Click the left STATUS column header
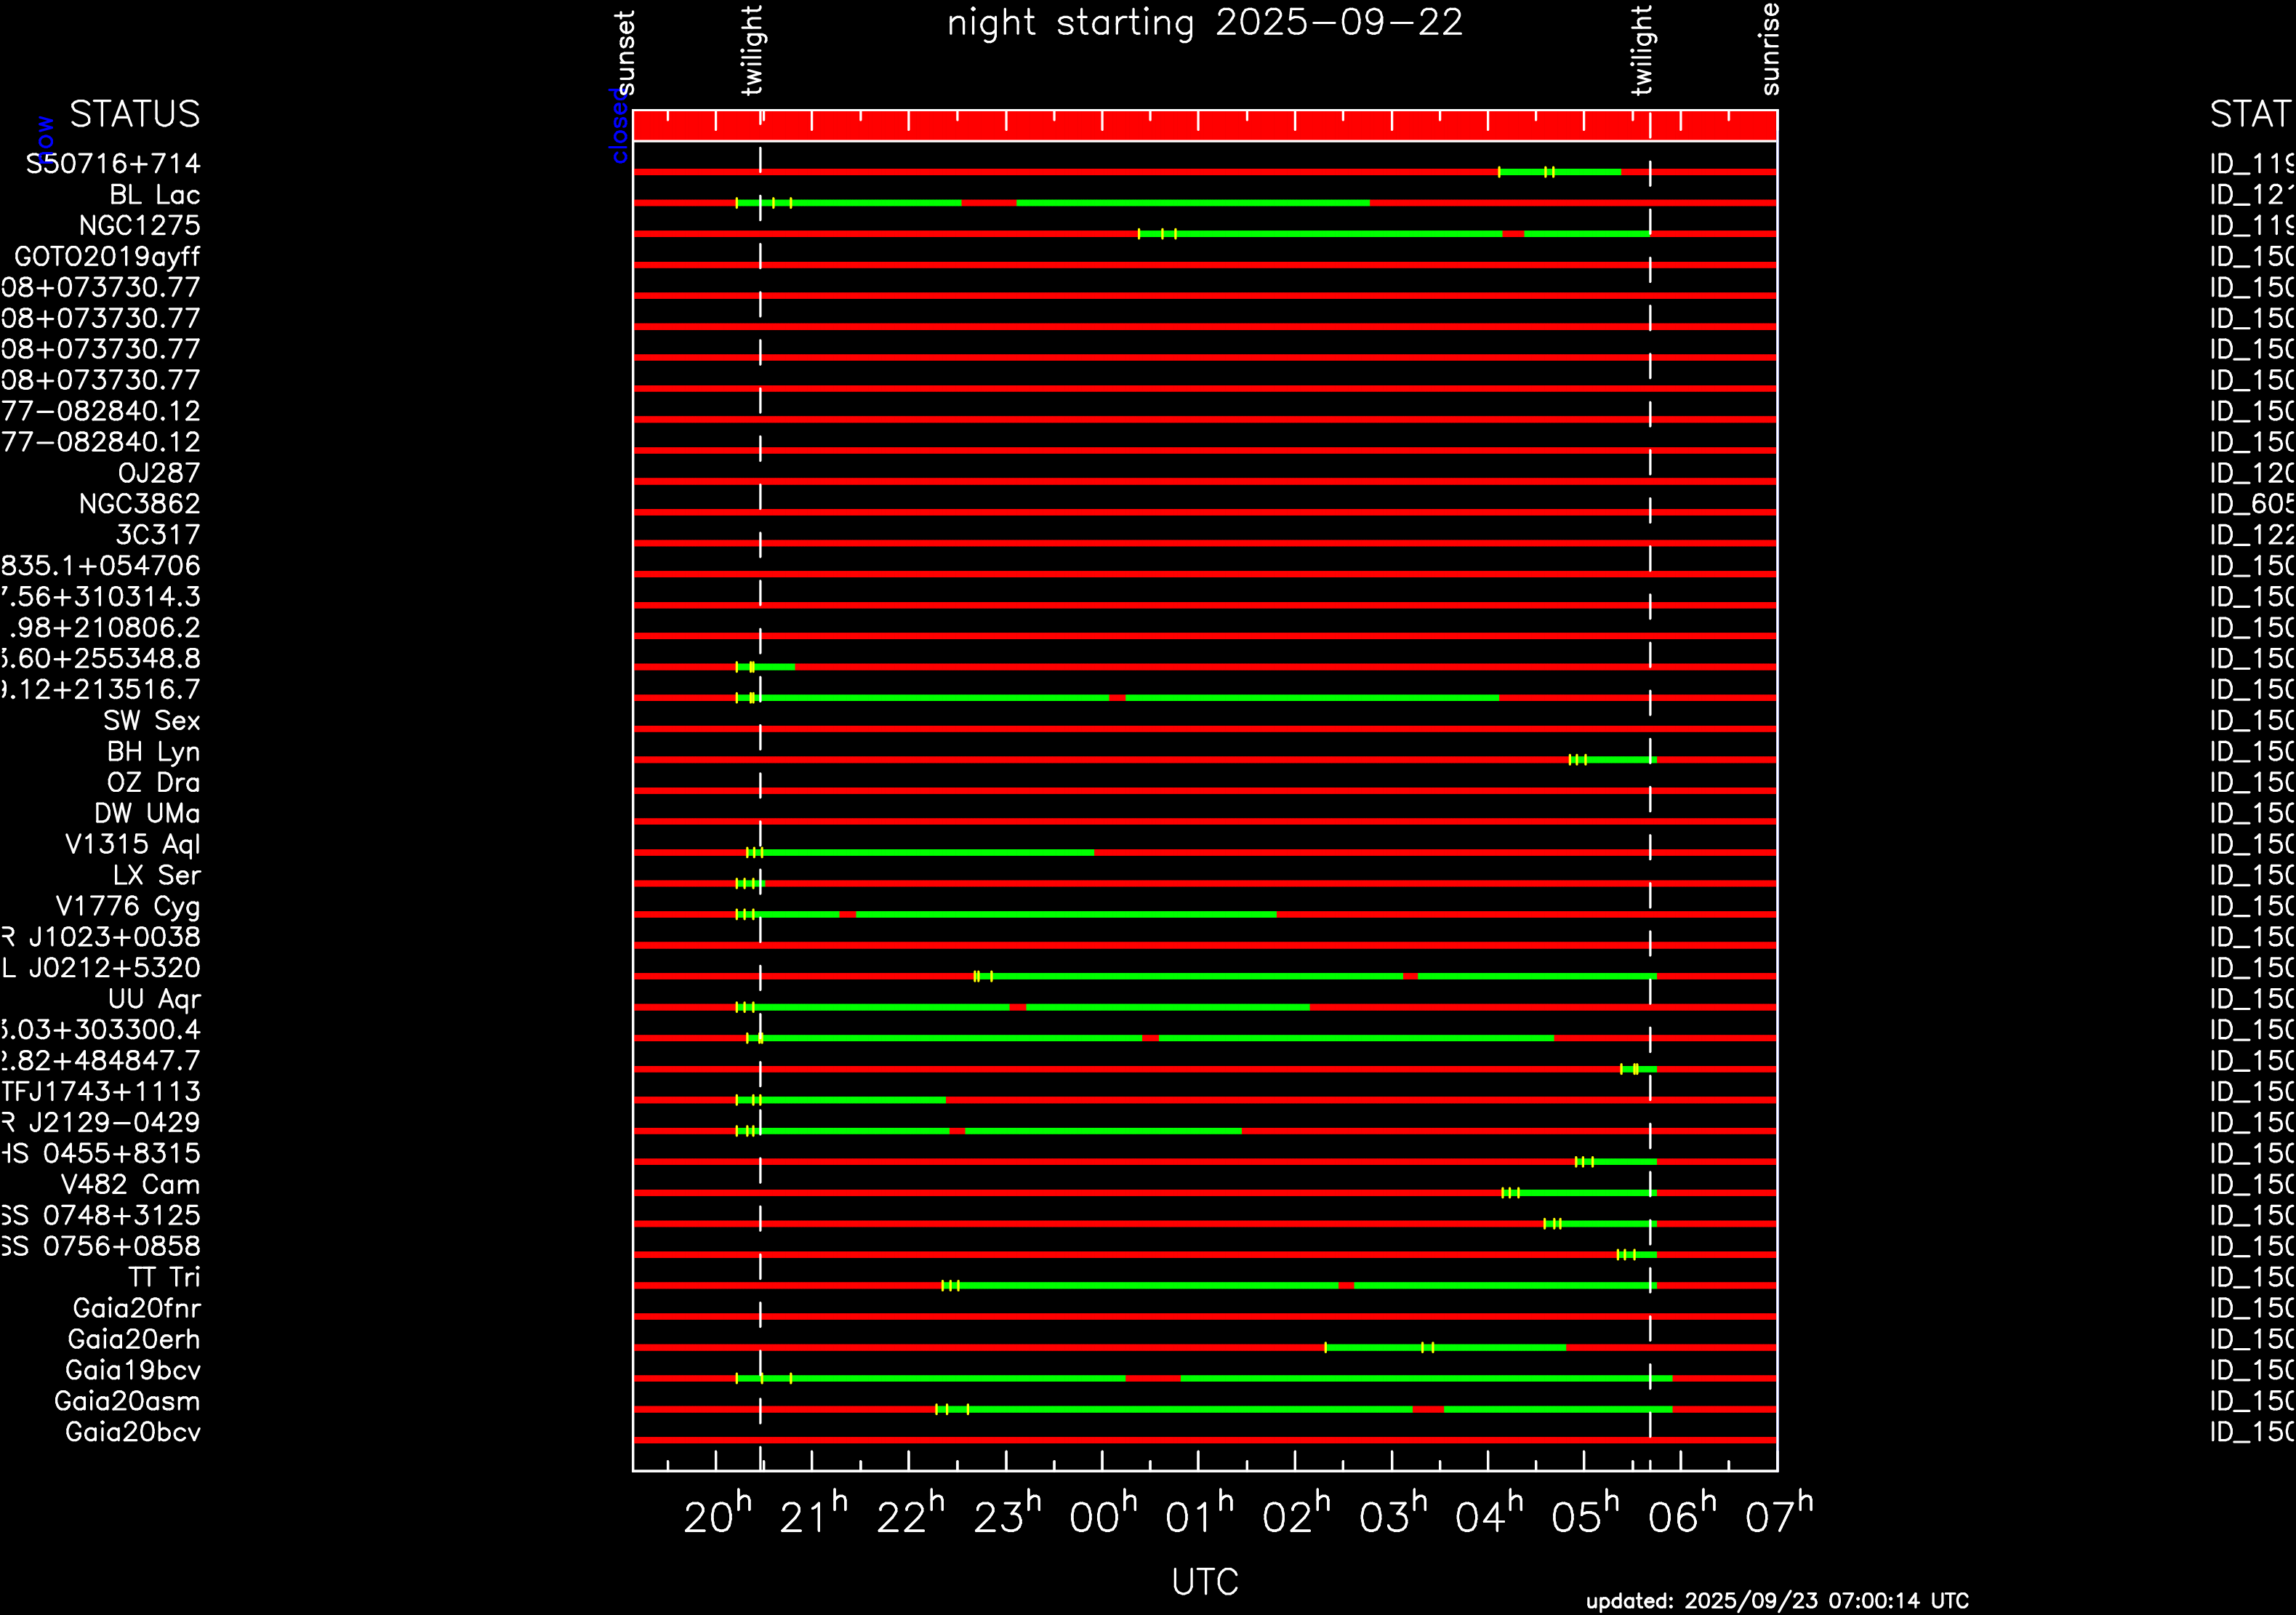Image resolution: width=2296 pixels, height=1615 pixels. point(134,114)
